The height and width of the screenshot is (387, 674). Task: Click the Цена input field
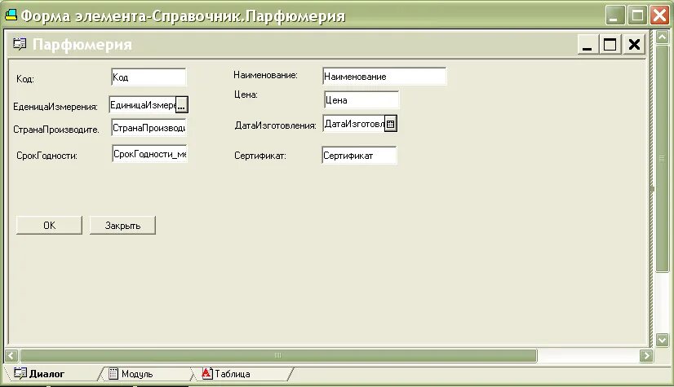click(x=361, y=100)
